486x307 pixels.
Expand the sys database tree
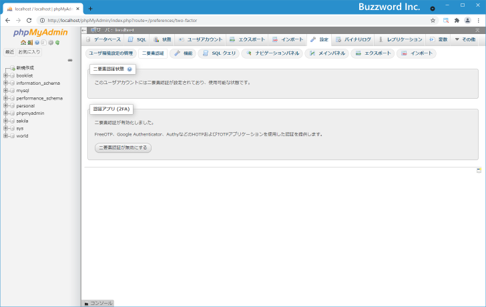(5, 128)
